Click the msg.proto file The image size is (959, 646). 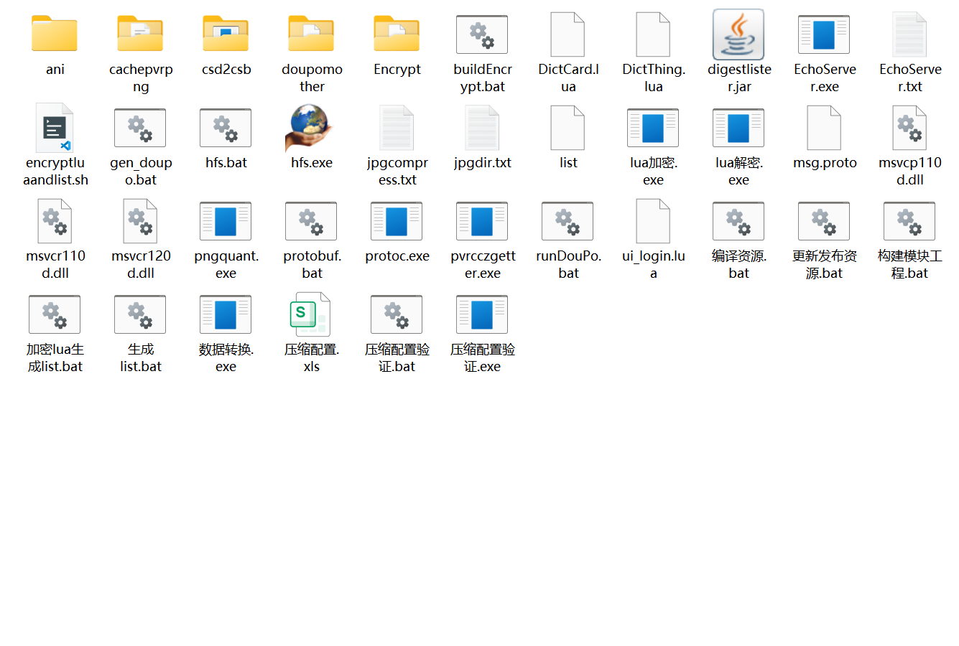(824, 128)
